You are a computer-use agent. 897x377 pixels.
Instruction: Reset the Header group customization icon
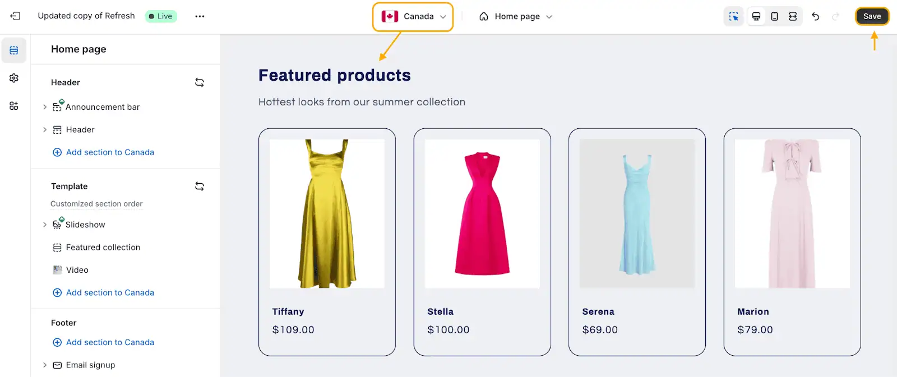[x=200, y=82]
